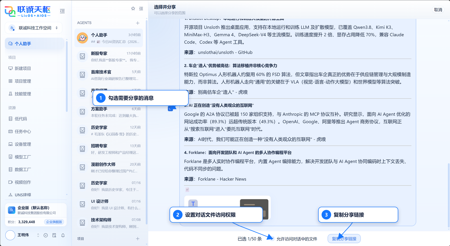Click 取消 to cancel sharing

click(438, 10)
